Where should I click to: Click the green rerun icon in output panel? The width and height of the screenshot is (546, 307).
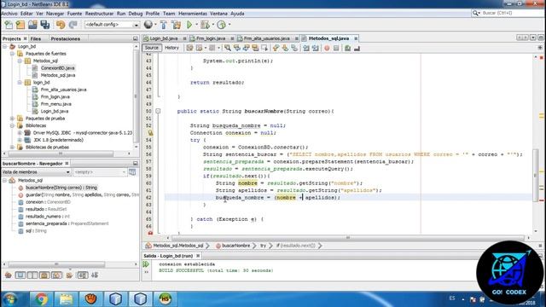coord(146,264)
